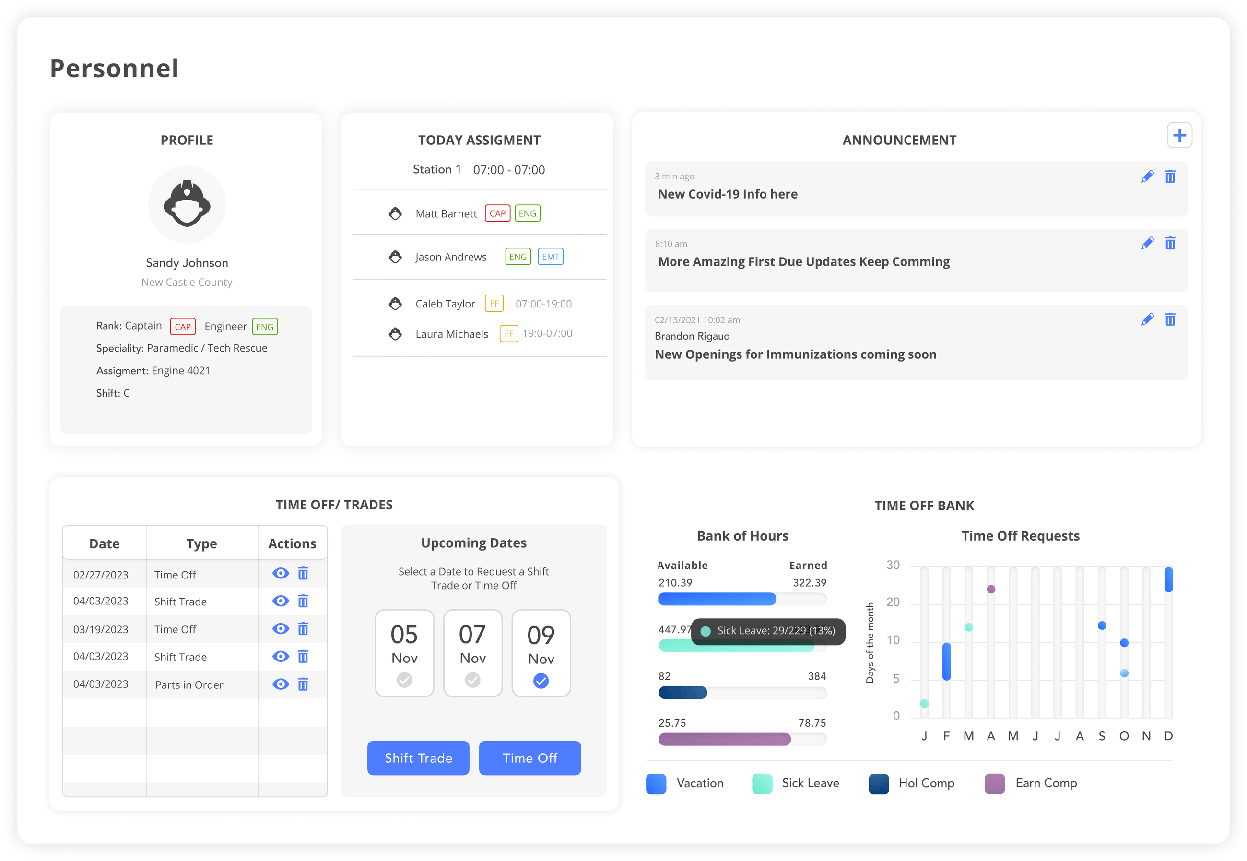Delete the New Covid-19 Info announcement

point(1170,176)
